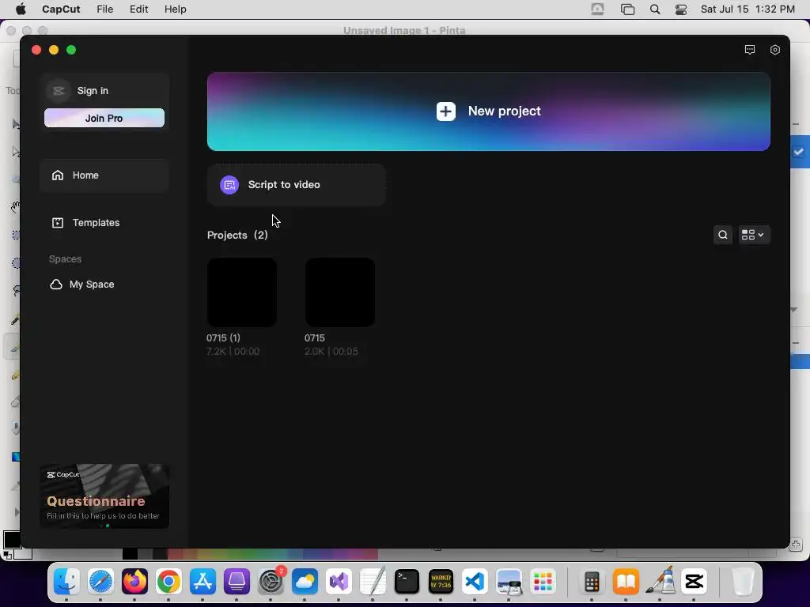This screenshot has width=810, height=607.
Task: Open the project view layout dropdown
Action: tap(754, 235)
